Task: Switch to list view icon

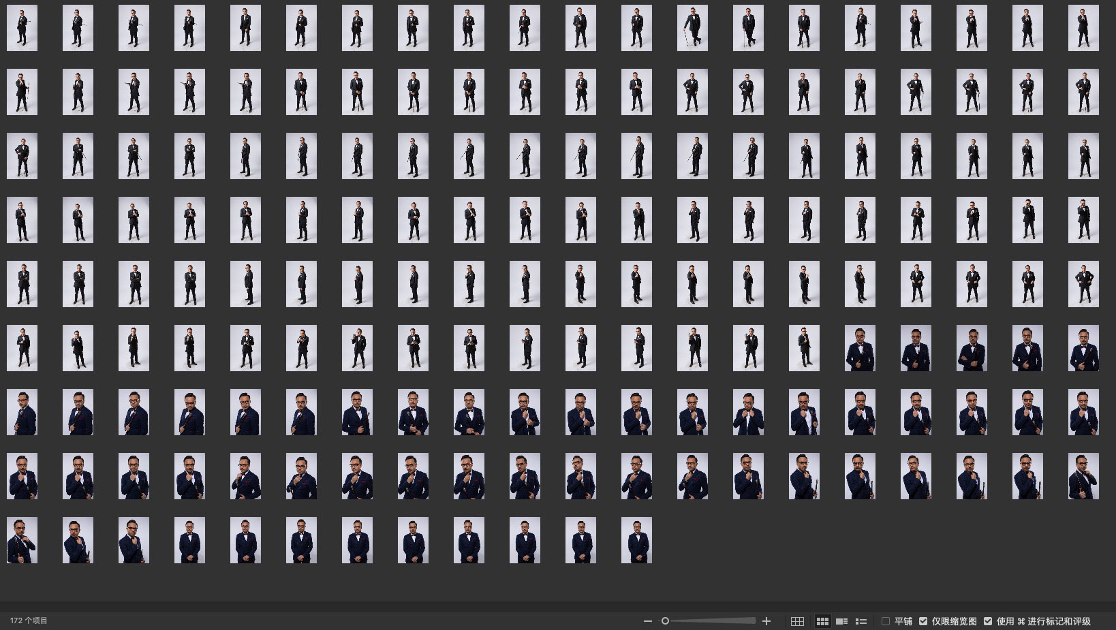Action: (861, 621)
